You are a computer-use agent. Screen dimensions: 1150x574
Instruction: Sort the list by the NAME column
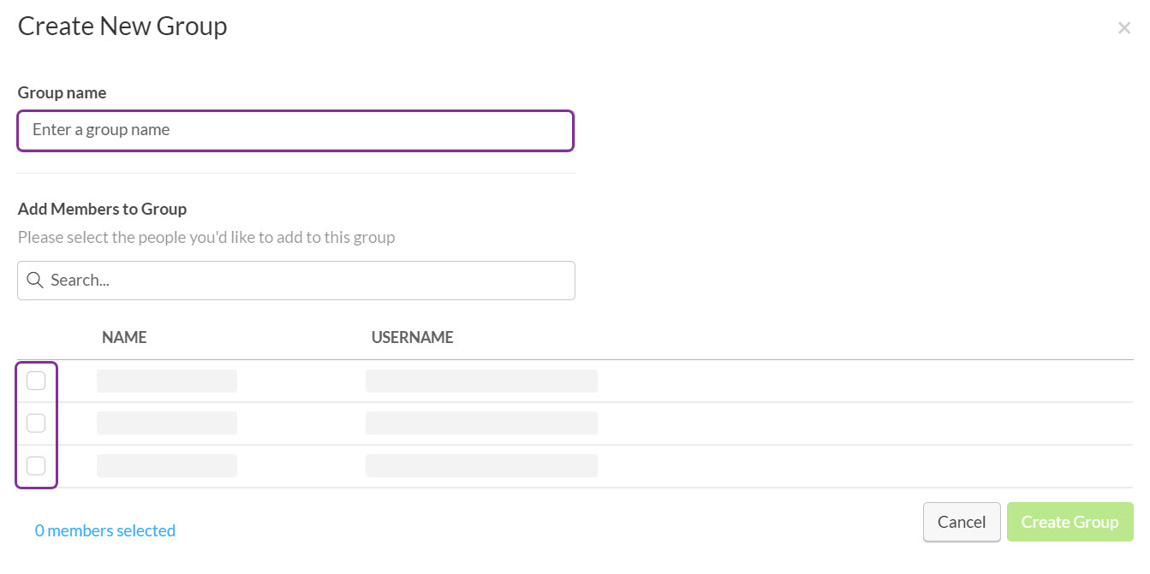point(123,336)
